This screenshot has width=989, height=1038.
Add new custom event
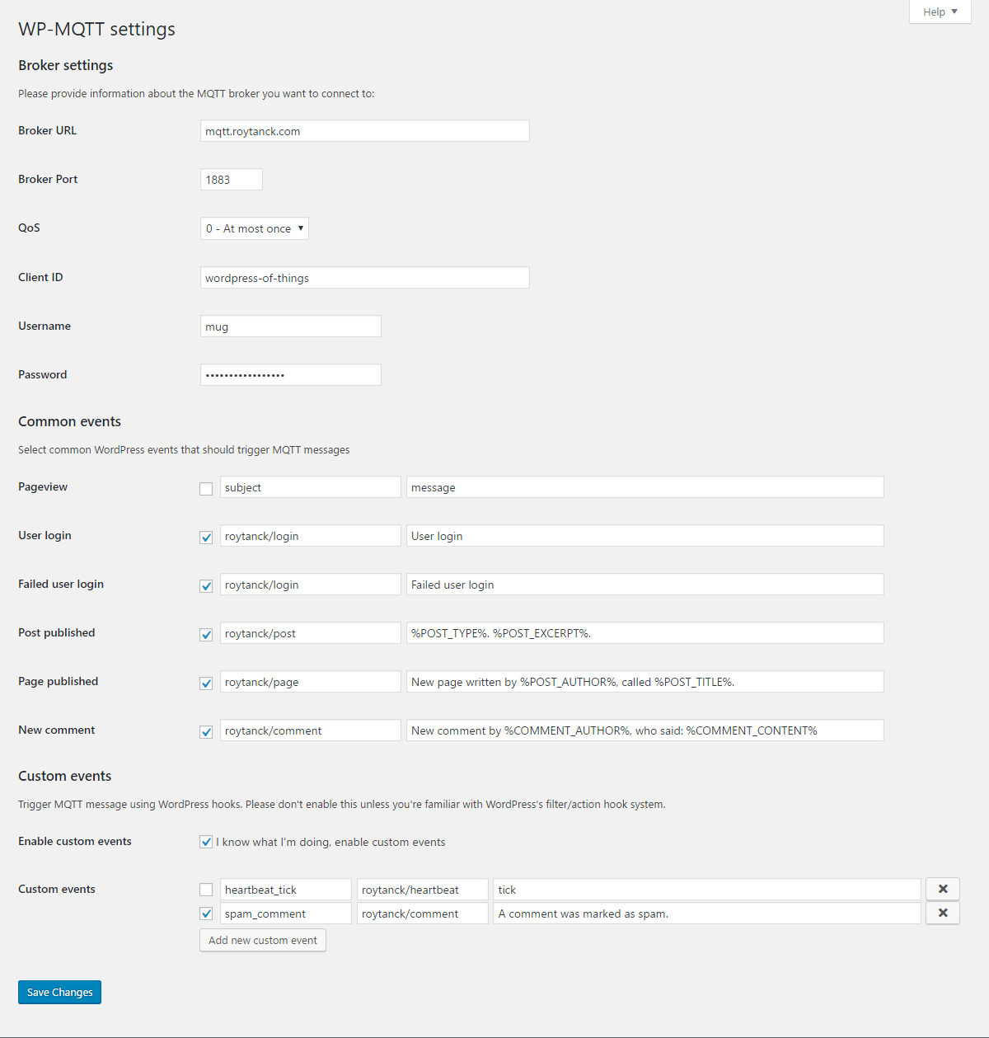pyautogui.click(x=263, y=940)
